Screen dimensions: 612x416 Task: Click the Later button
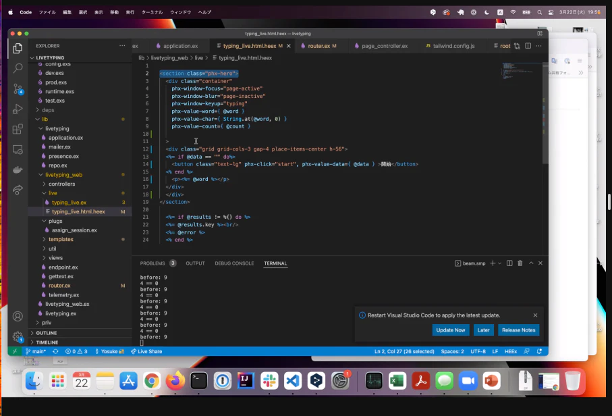(483, 330)
